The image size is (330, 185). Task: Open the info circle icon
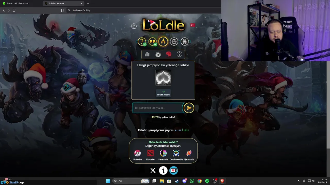coord(163,170)
